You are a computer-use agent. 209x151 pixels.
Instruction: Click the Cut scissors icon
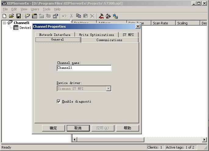click(72, 16)
